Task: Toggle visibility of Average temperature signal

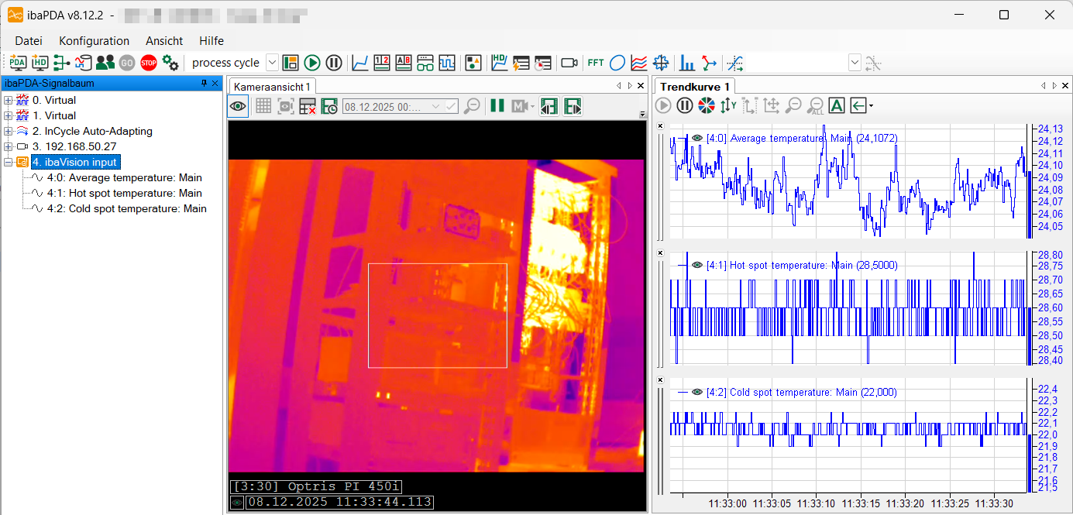Action: [696, 138]
